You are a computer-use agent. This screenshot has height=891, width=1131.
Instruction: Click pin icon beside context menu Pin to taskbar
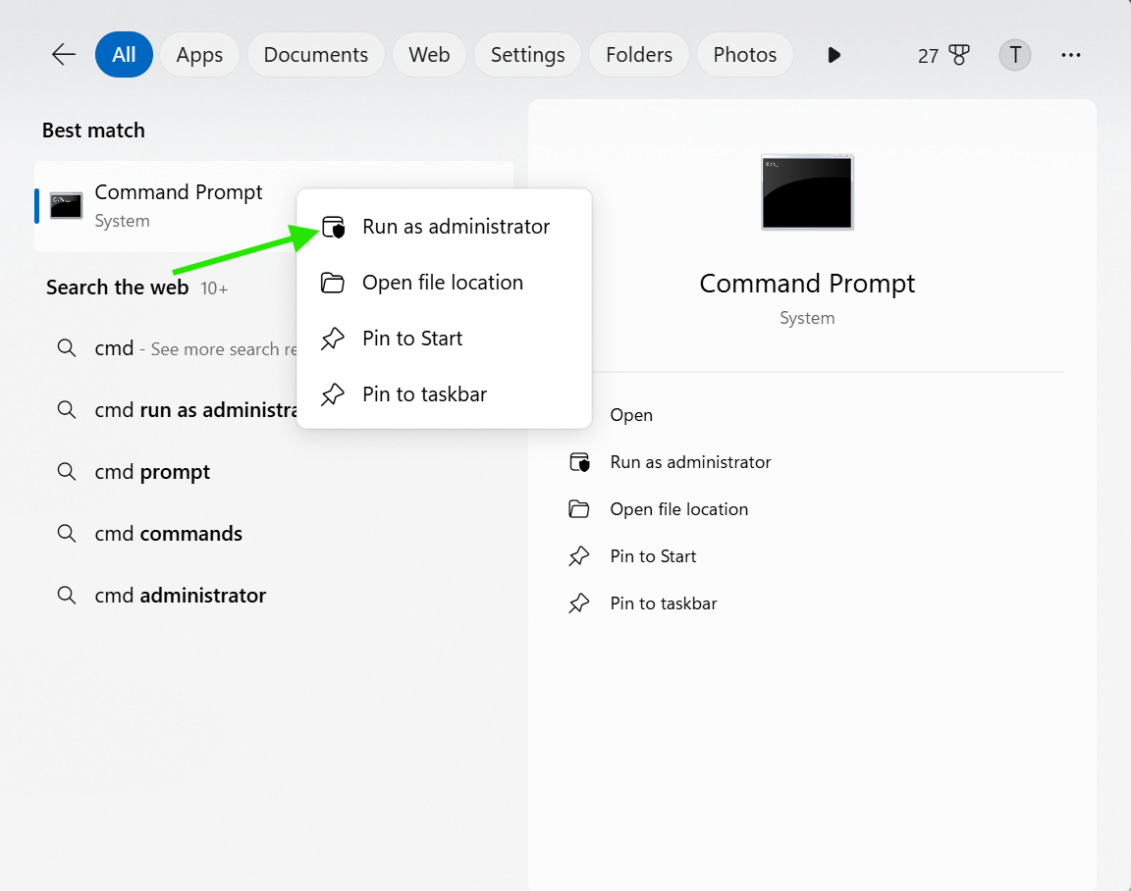pyautogui.click(x=333, y=394)
